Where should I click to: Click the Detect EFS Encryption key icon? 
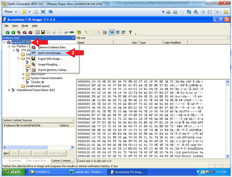pos(86,32)
